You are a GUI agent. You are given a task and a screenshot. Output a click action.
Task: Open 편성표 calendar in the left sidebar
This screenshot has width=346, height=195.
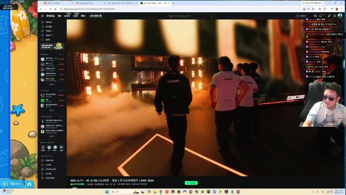coord(47,35)
